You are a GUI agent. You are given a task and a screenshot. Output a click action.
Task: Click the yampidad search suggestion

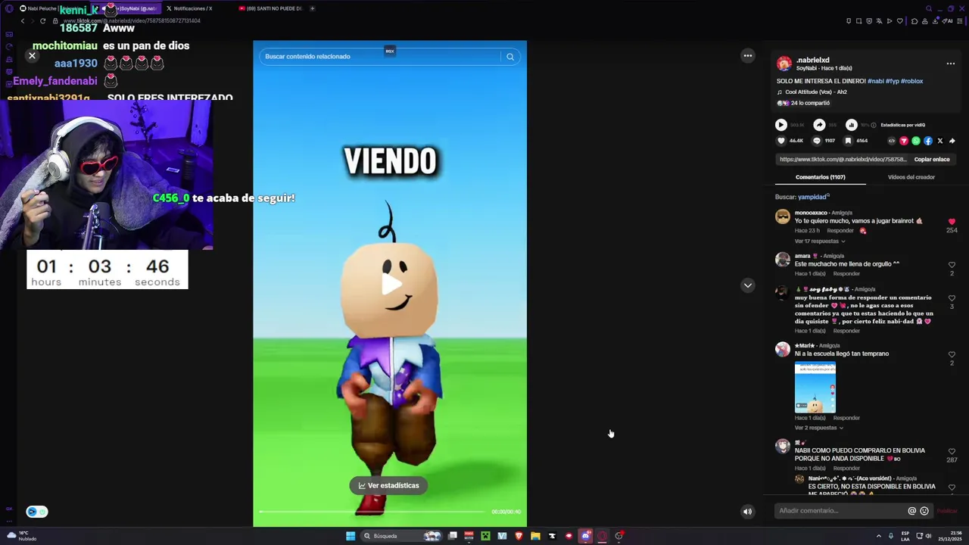pos(814,197)
